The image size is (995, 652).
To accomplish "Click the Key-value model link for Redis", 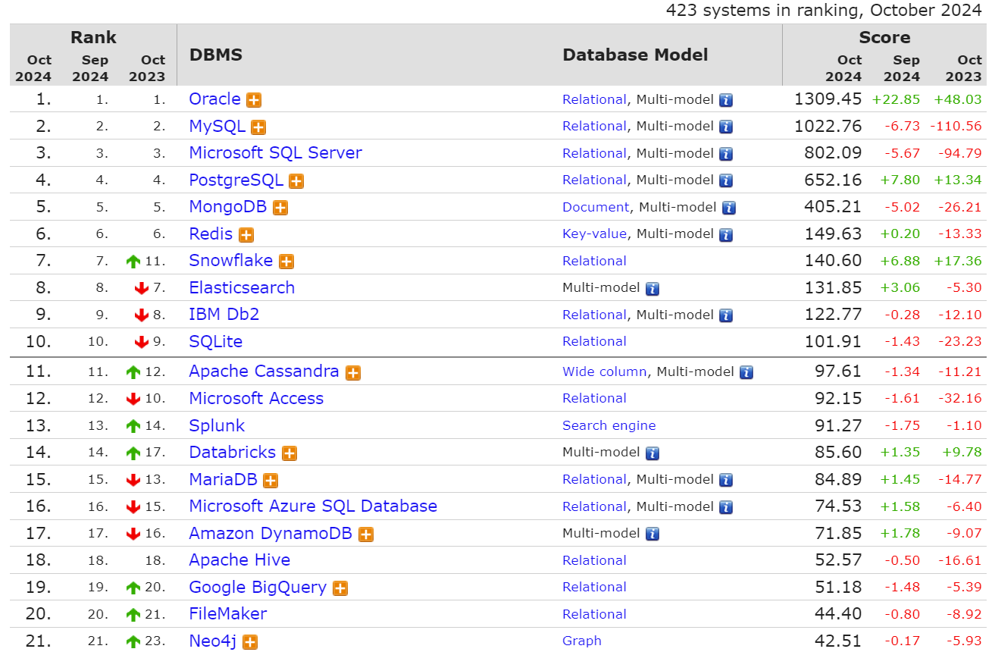I will (594, 234).
